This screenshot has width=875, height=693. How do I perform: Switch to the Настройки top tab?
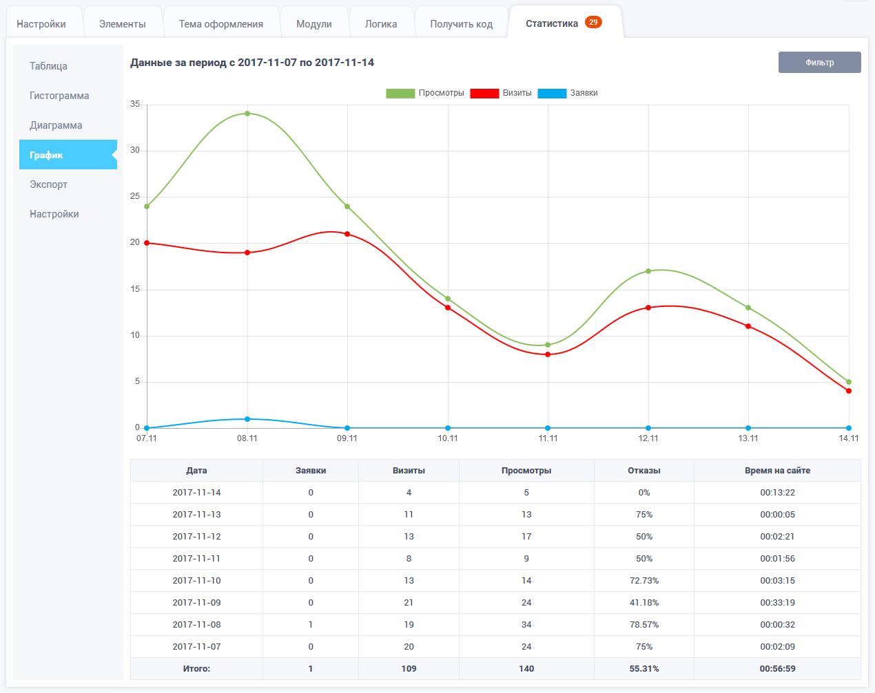pyautogui.click(x=41, y=24)
